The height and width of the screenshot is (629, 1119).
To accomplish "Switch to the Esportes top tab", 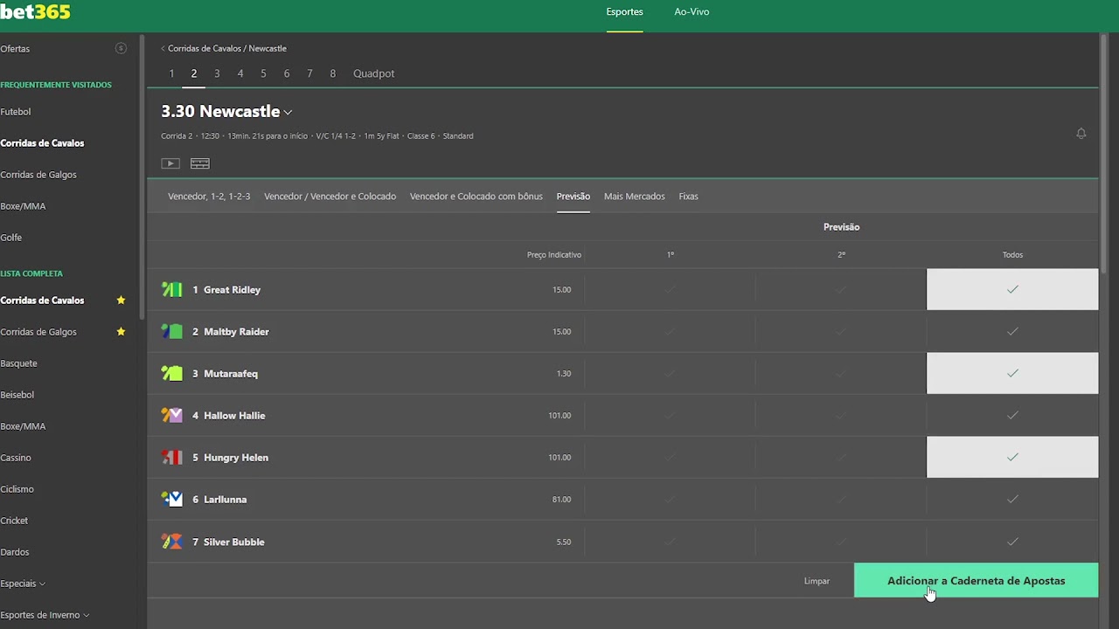I will click(x=624, y=12).
